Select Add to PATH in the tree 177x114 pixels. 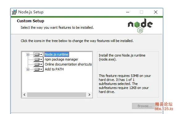[54, 69]
